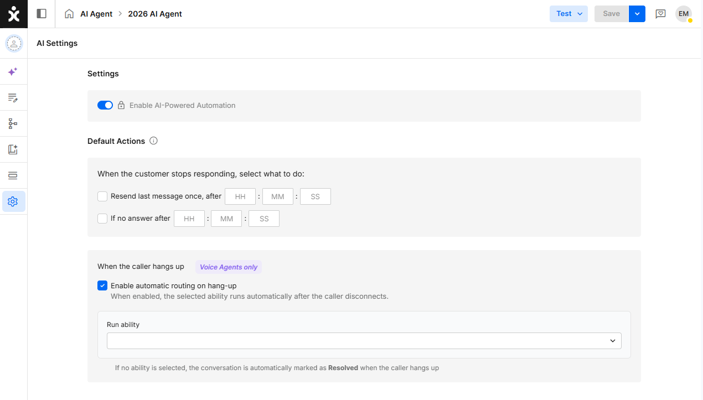
Task: Click HH field for If no answer after
Action: click(189, 219)
